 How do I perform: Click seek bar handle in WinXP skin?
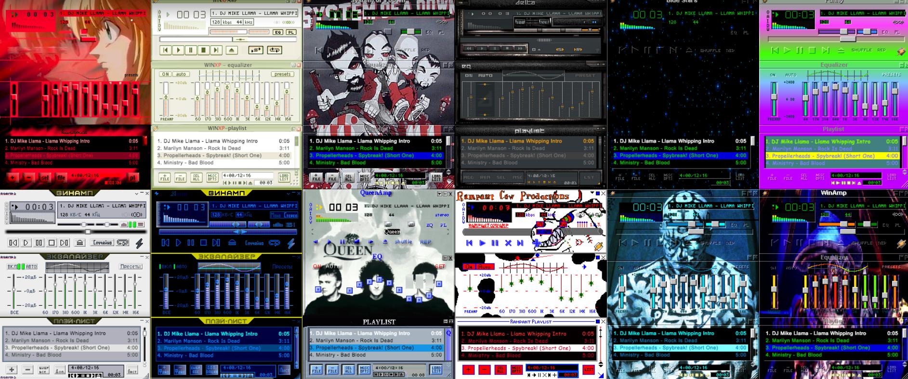click(x=239, y=39)
